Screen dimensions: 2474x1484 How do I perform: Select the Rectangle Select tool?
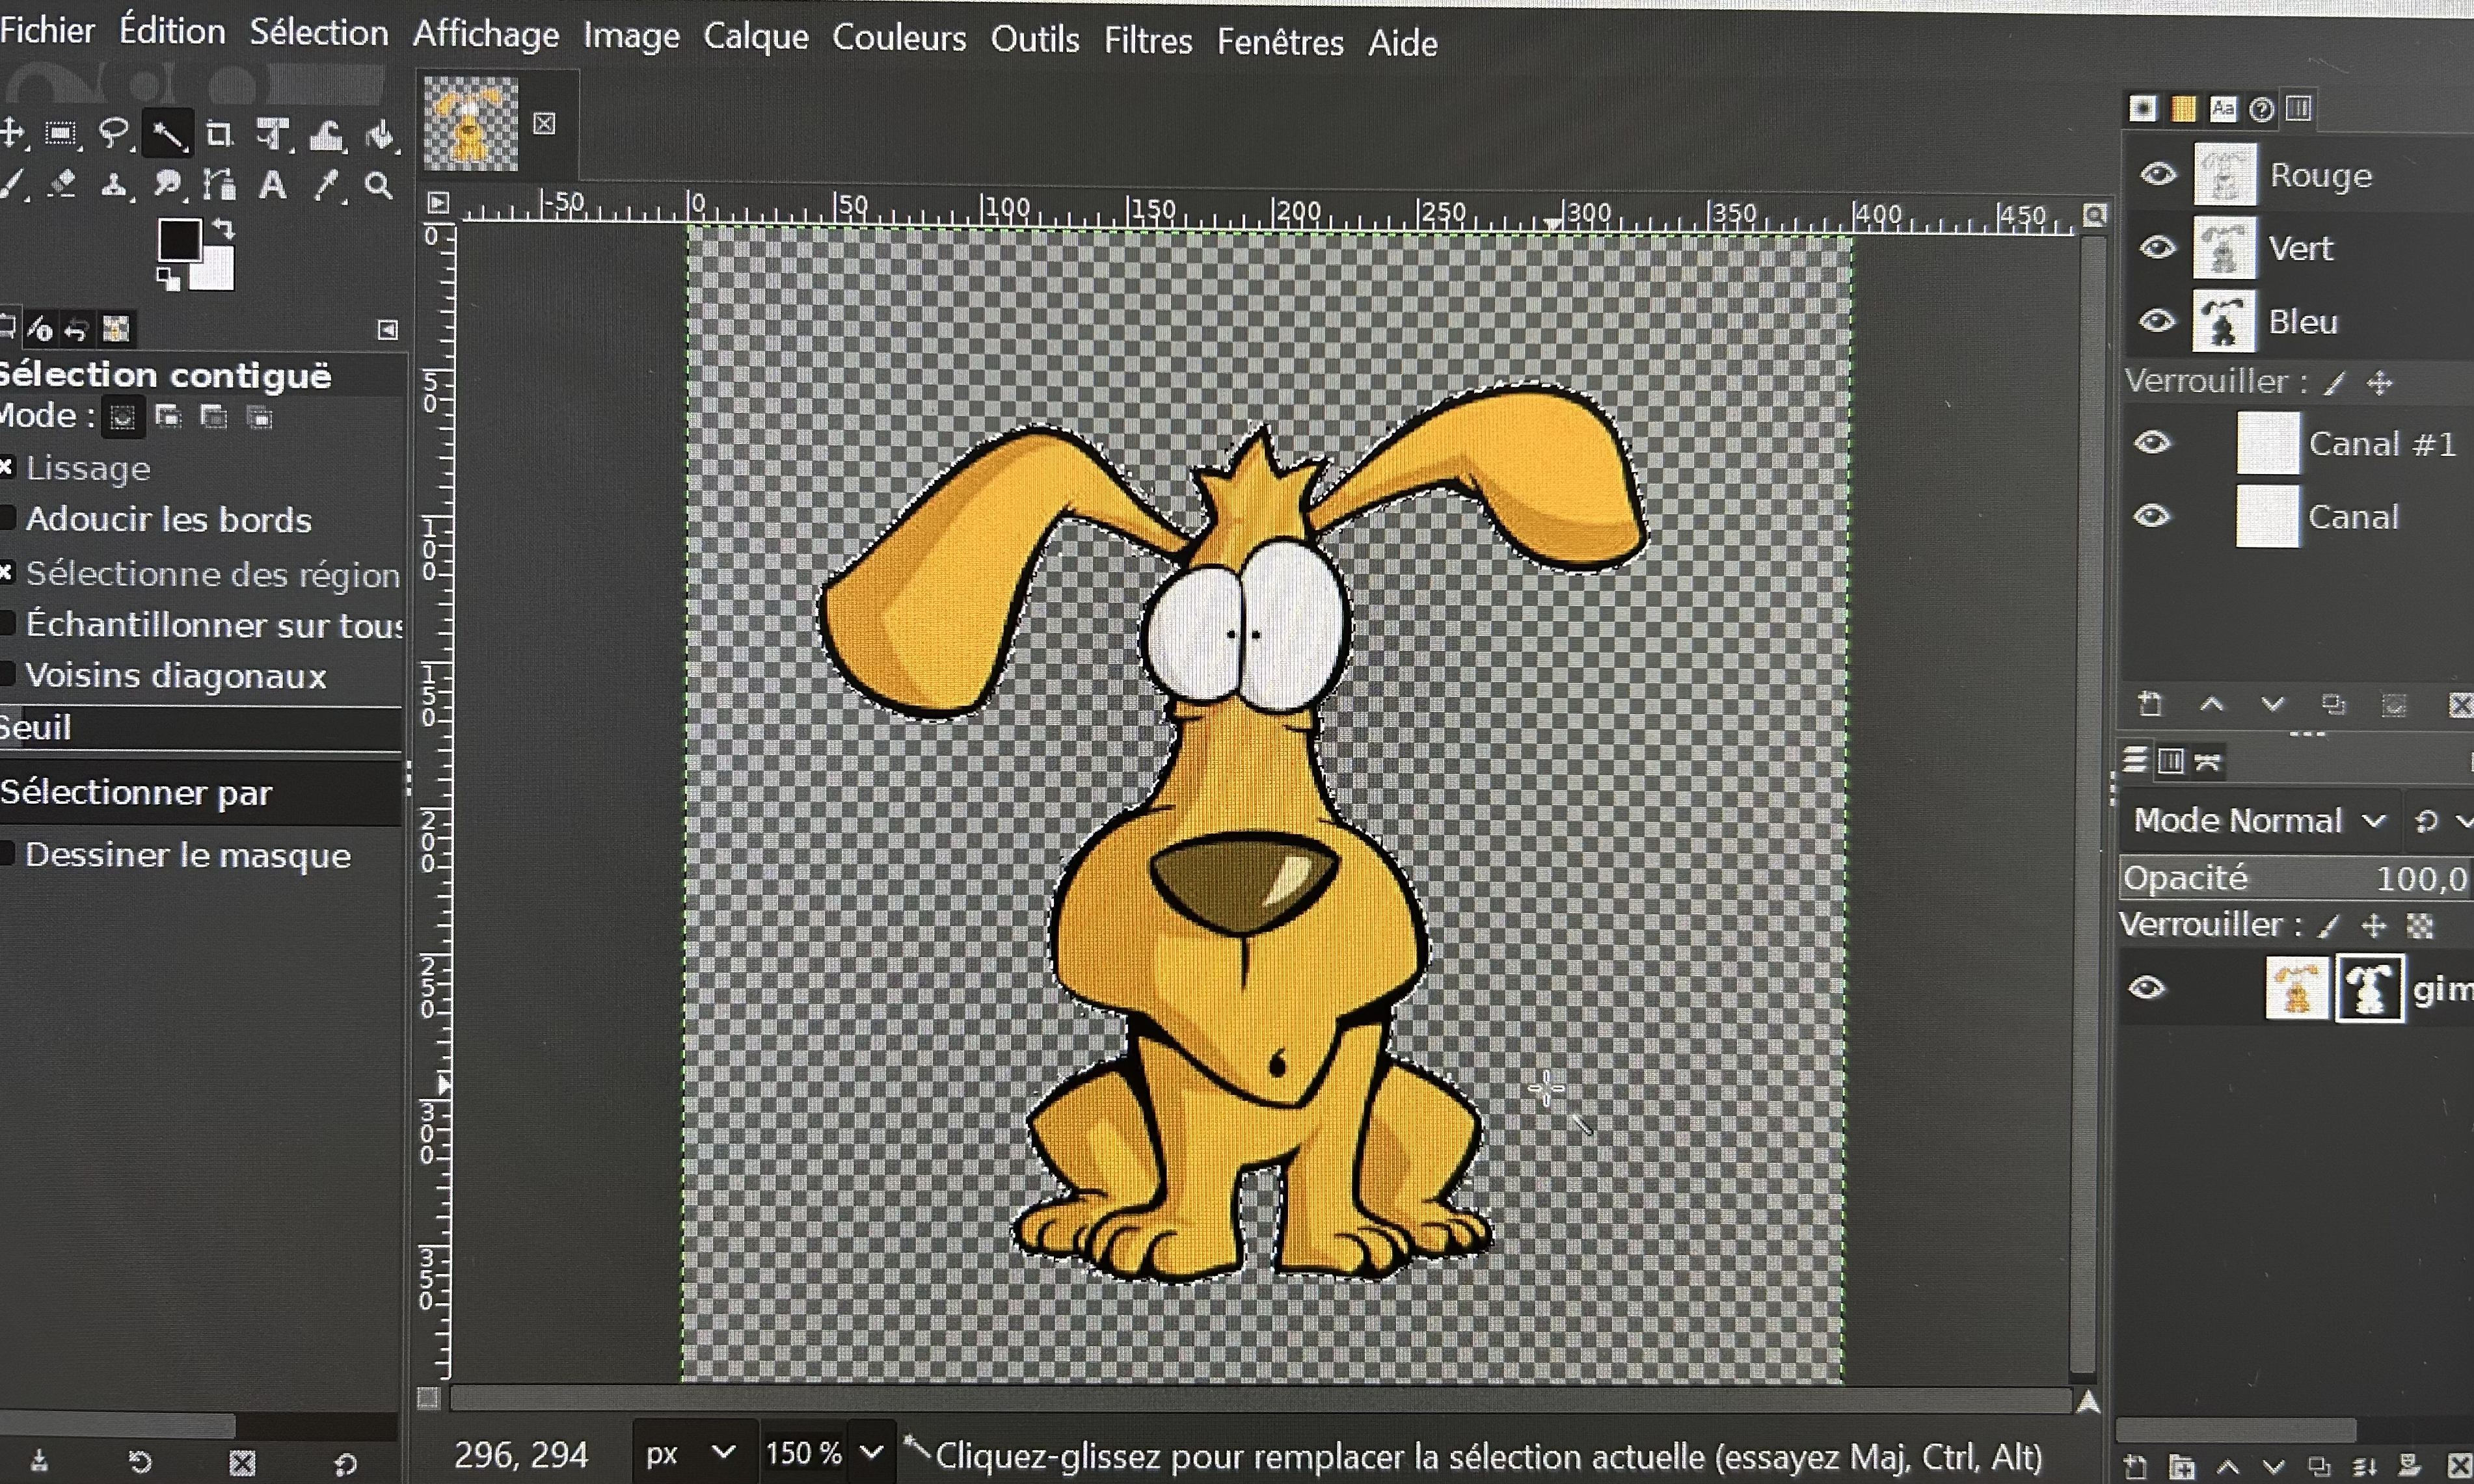click(x=61, y=133)
